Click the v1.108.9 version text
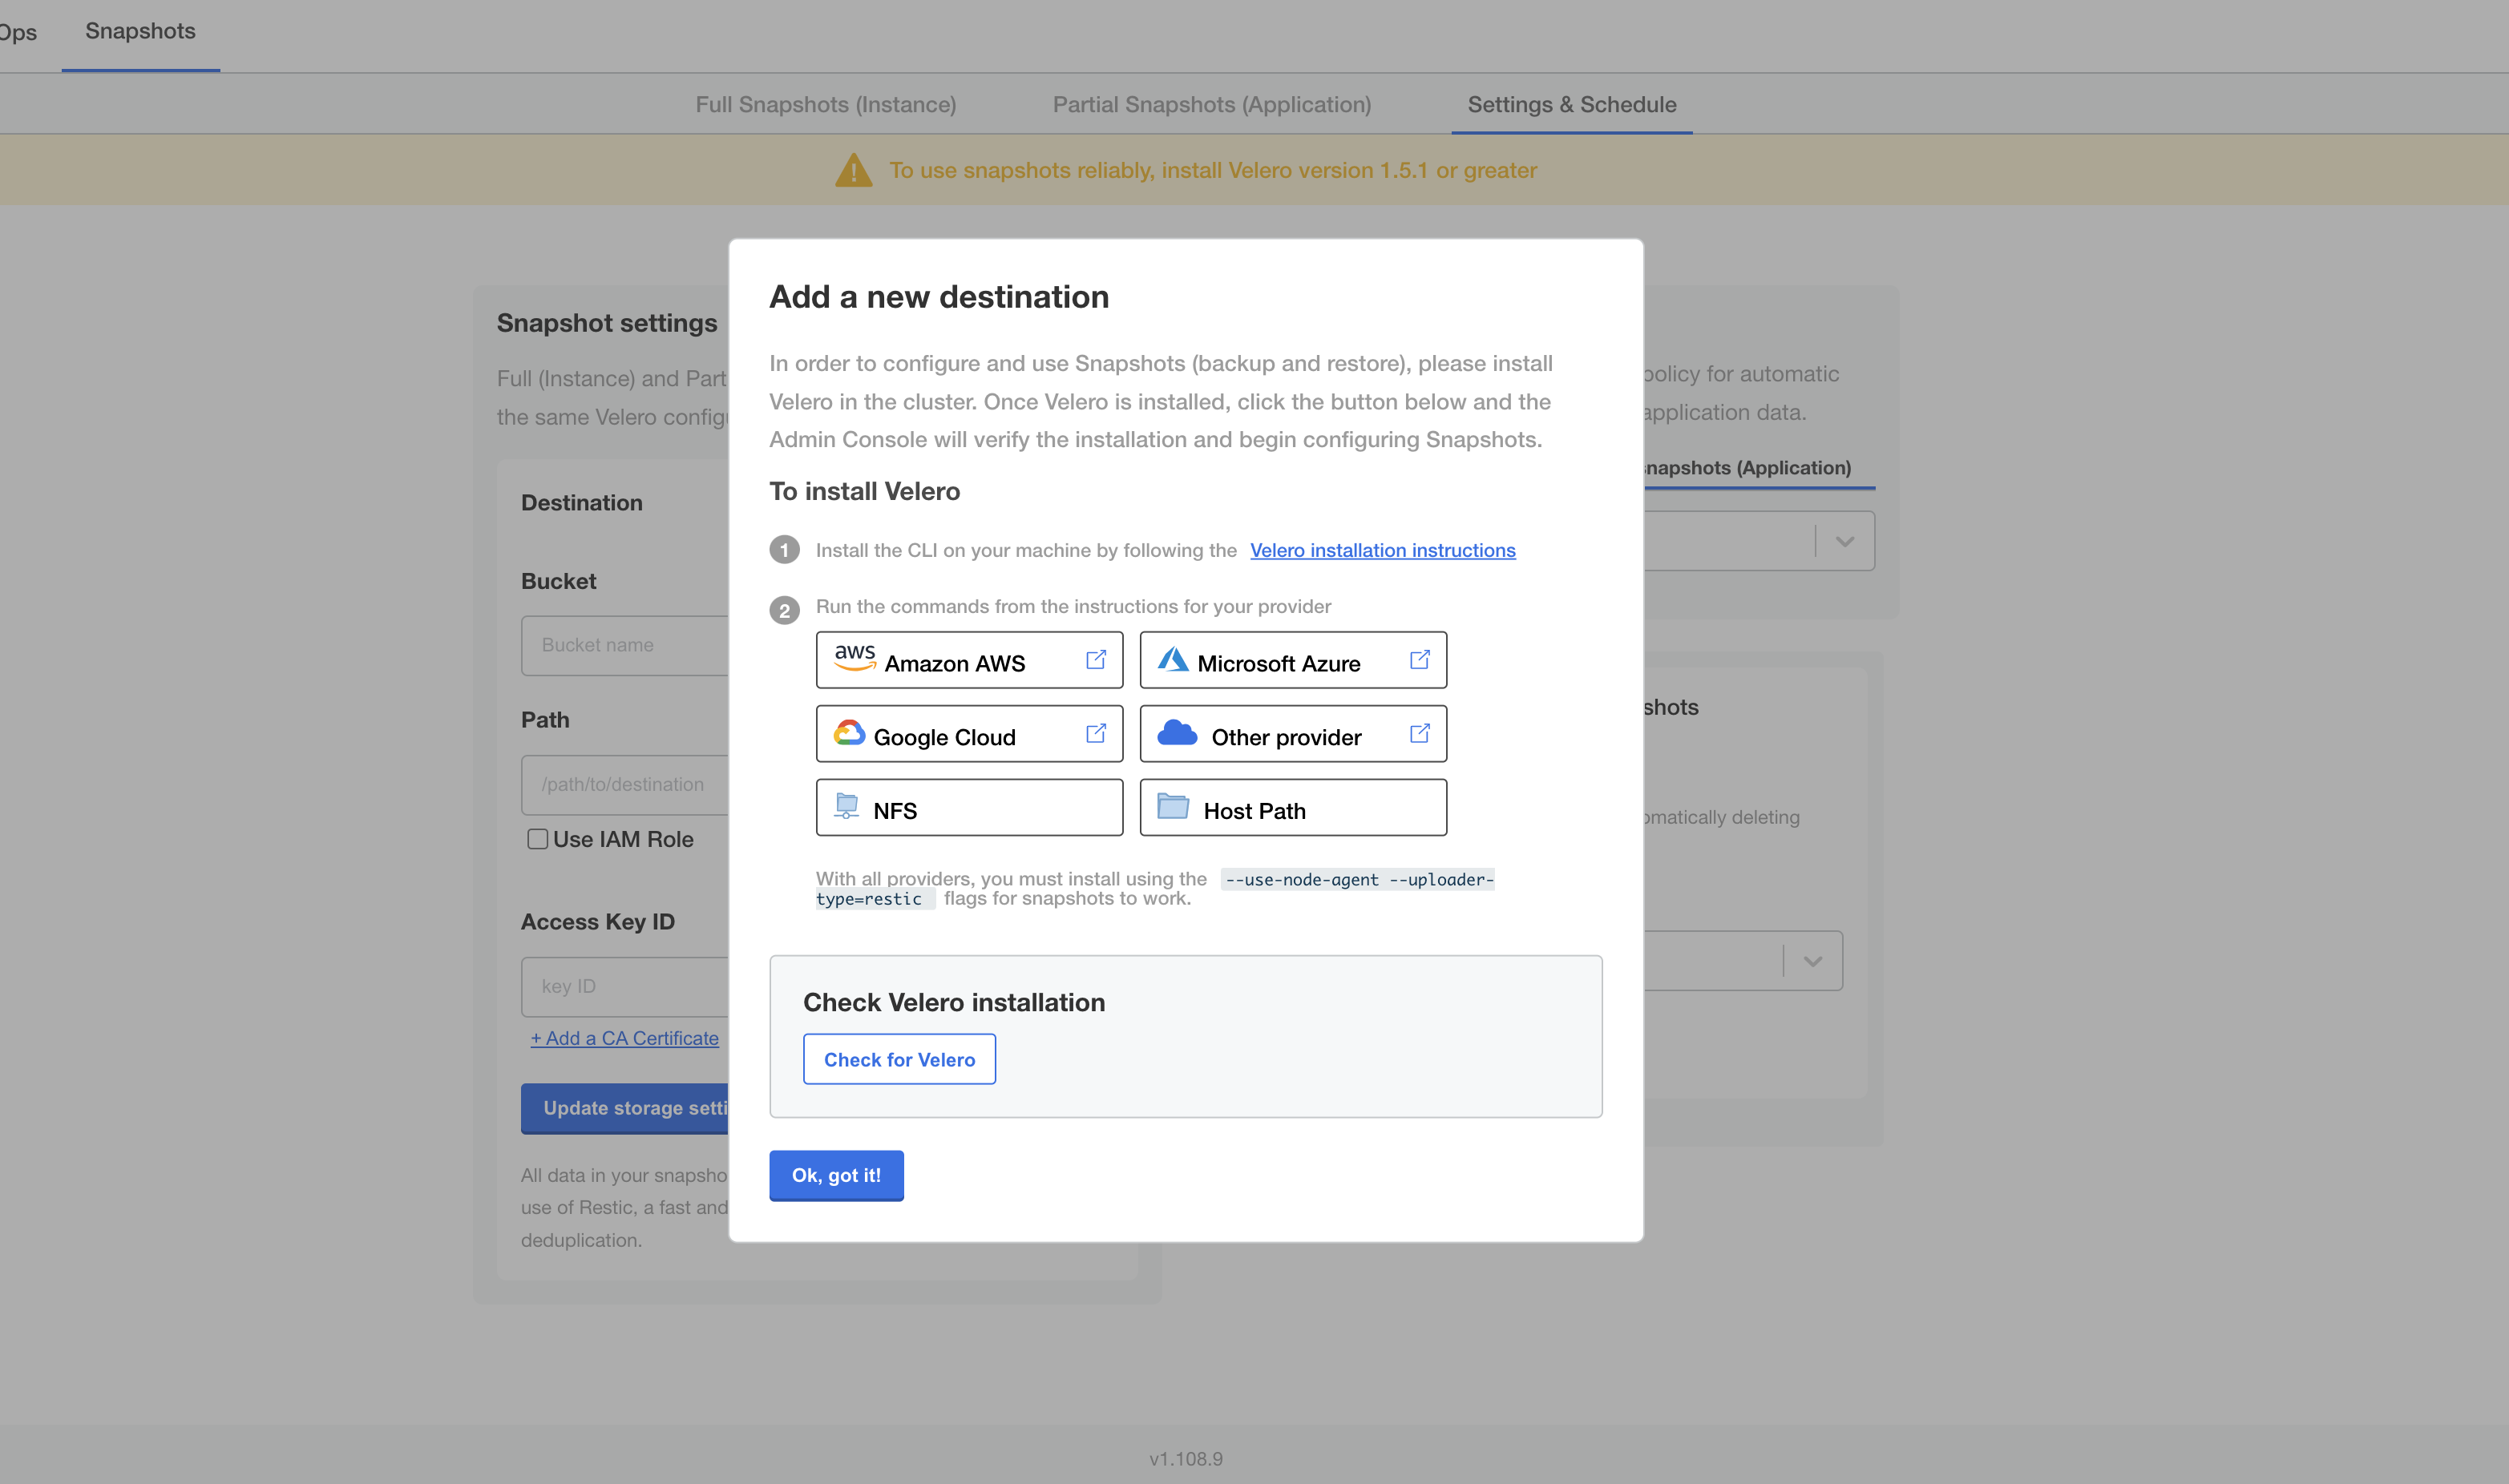Viewport: 2509px width, 1484px height. tap(1186, 1459)
